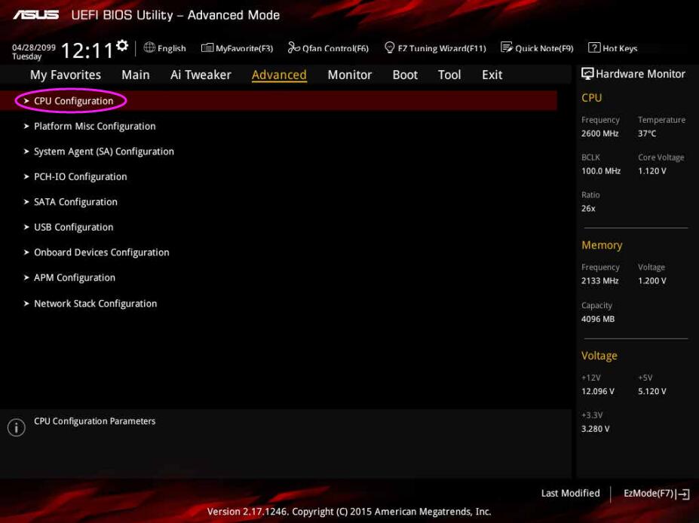
Task: Click the settings gear beside the clock
Action: 122,45
